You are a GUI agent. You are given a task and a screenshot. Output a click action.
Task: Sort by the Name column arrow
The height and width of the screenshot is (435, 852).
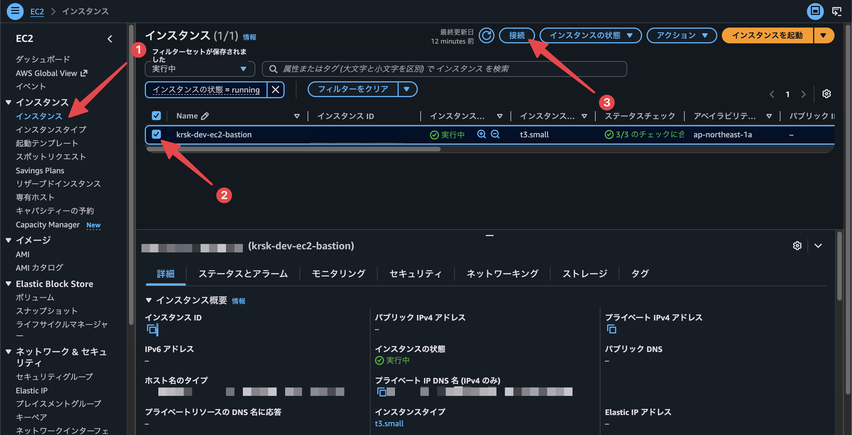(297, 116)
